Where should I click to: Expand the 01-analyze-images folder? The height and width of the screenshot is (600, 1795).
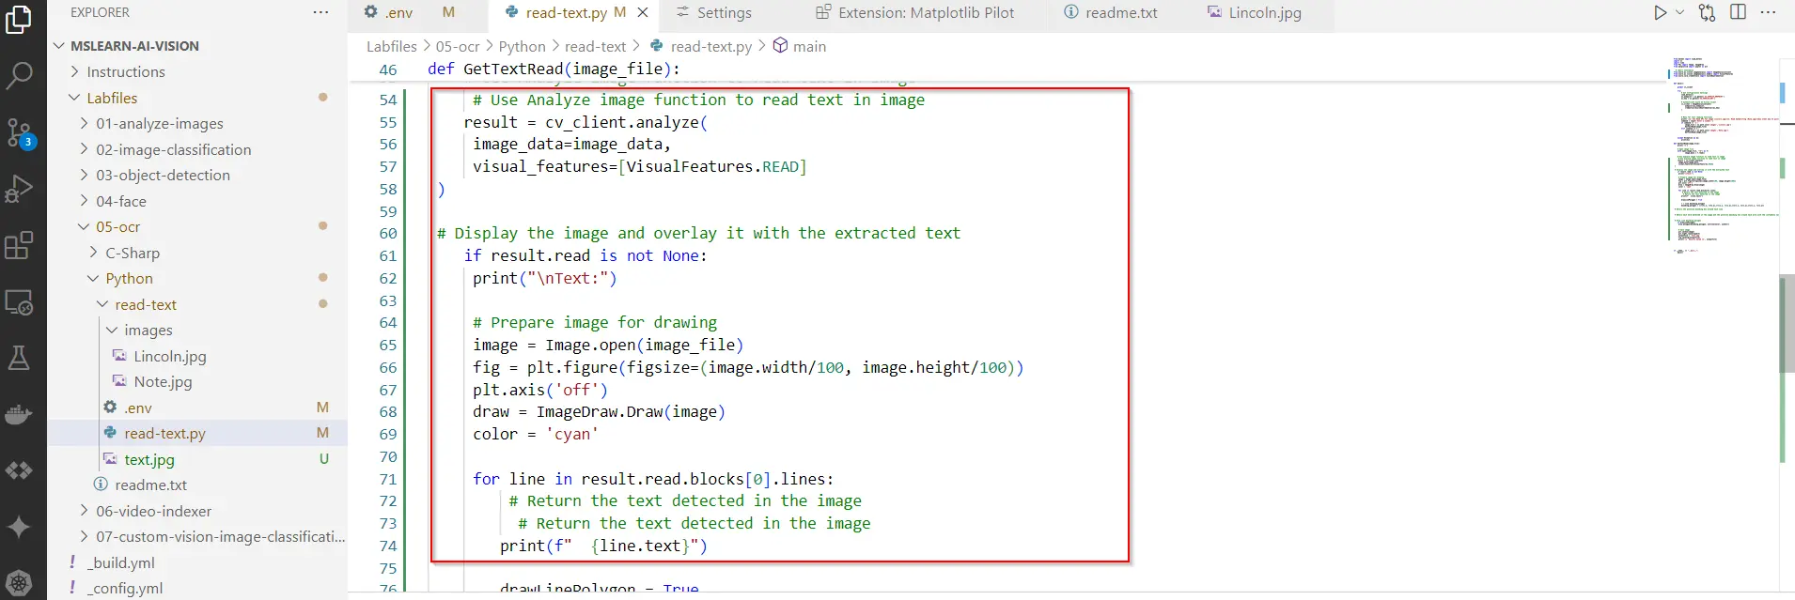159,123
